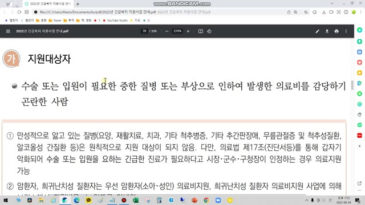Viewport: 365px width, 205px height.
Task: Open a new browser tab
Action: tap(78, 4)
